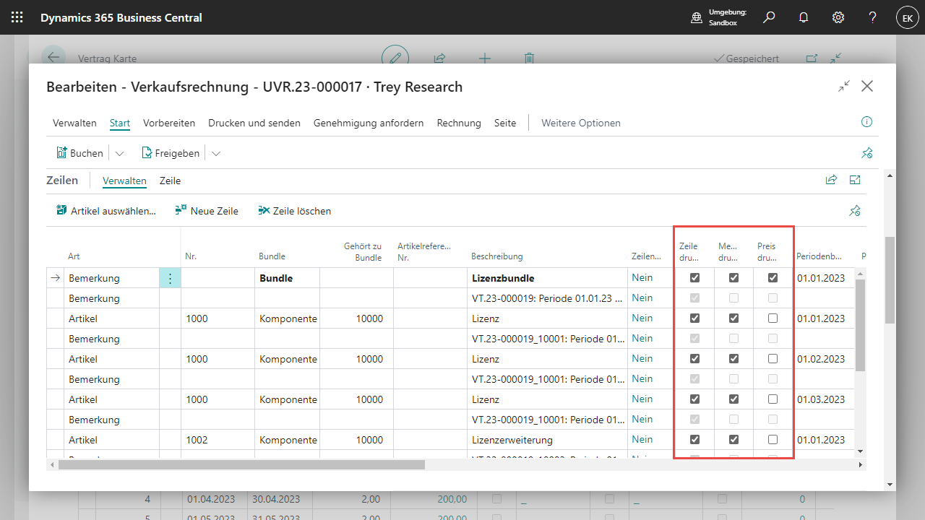The image size is (925, 520).
Task: Expand the Zeilen part to full view
Action: [856, 181]
